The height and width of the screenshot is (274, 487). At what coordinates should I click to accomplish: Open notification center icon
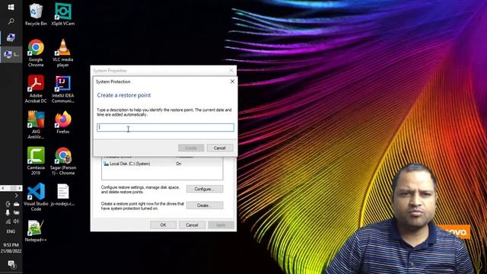click(x=11, y=264)
